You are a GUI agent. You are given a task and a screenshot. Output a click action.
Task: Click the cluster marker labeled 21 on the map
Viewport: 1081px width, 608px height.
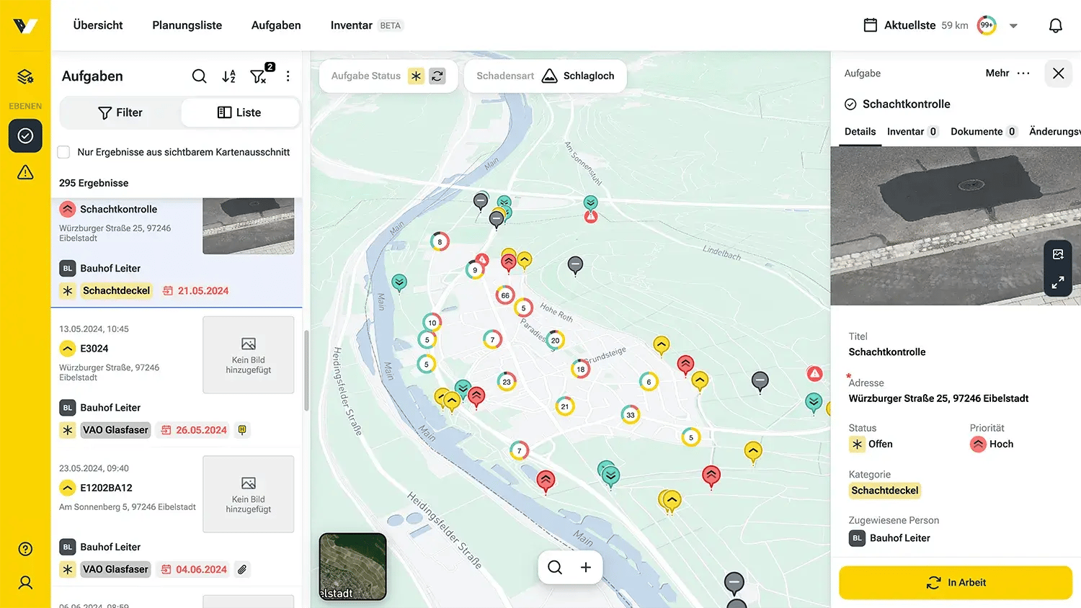[565, 406]
